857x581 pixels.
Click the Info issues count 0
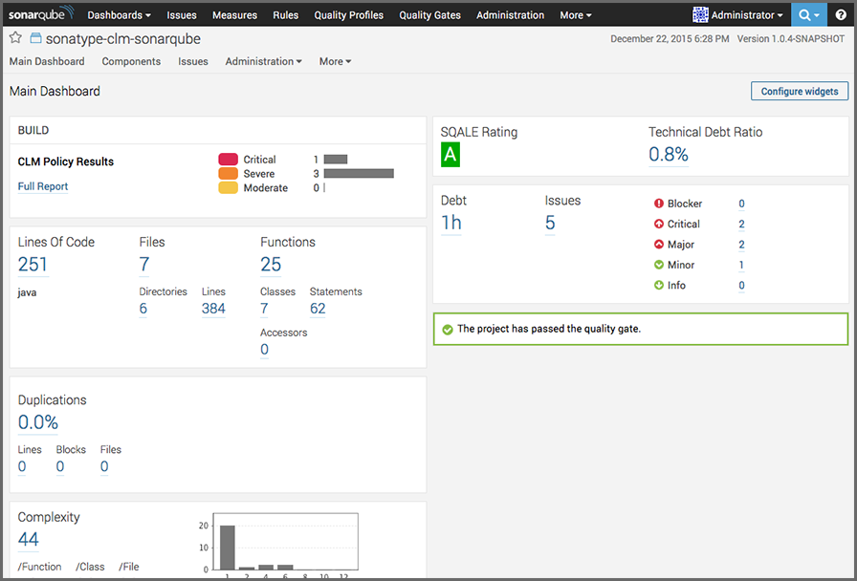(x=741, y=285)
